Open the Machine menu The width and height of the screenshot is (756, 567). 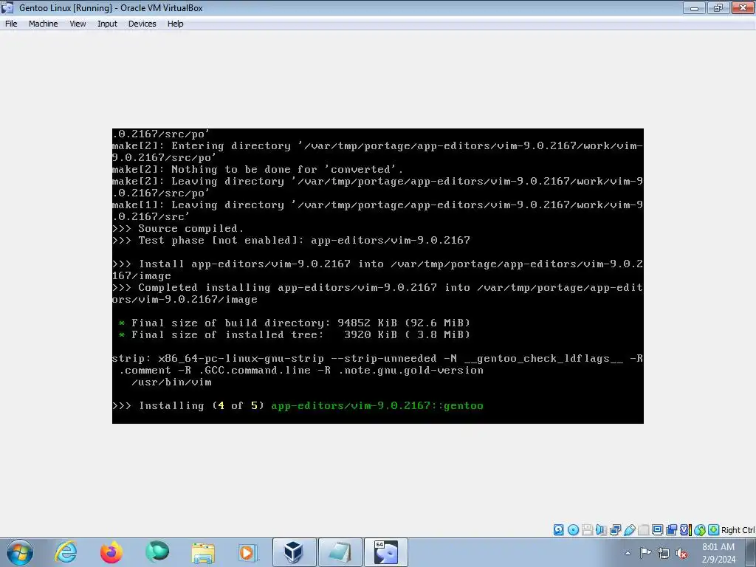click(43, 24)
